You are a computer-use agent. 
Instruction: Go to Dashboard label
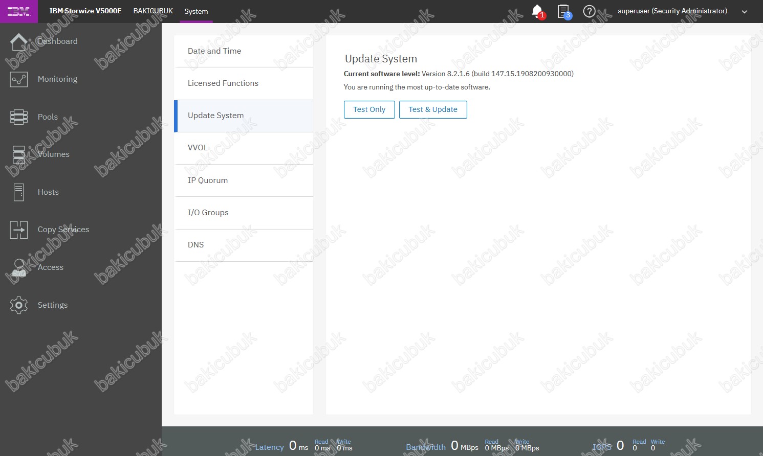pos(58,41)
